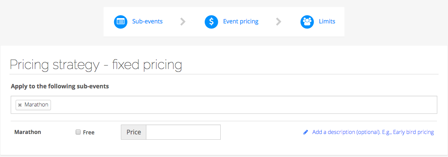Click the 'Apply to the following sub-events' label
Image resolution: width=448 pixels, height=157 pixels.
point(60,86)
